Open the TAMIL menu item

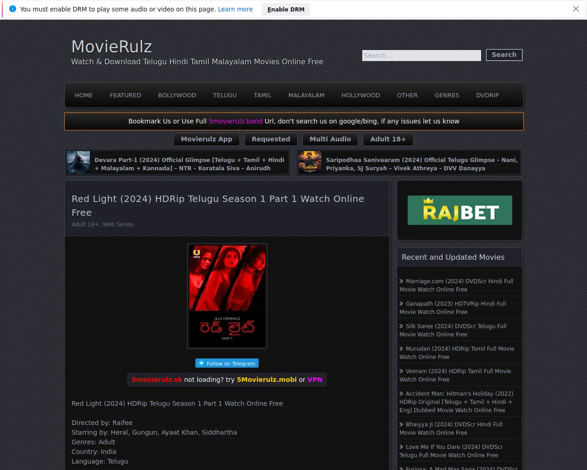(x=263, y=95)
